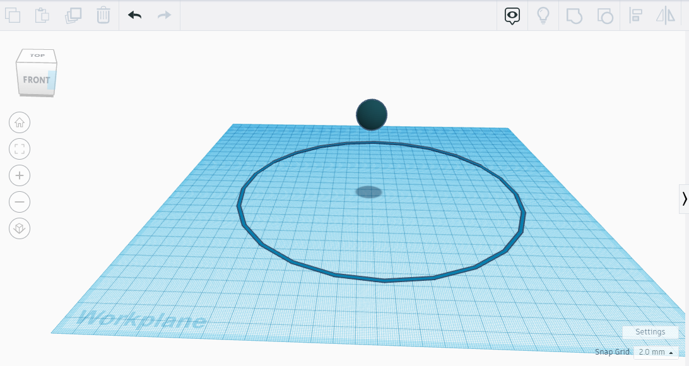Click the Ungroup shapes icon
The width and height of the screenshot is (689, 366).
coord(604,16)
